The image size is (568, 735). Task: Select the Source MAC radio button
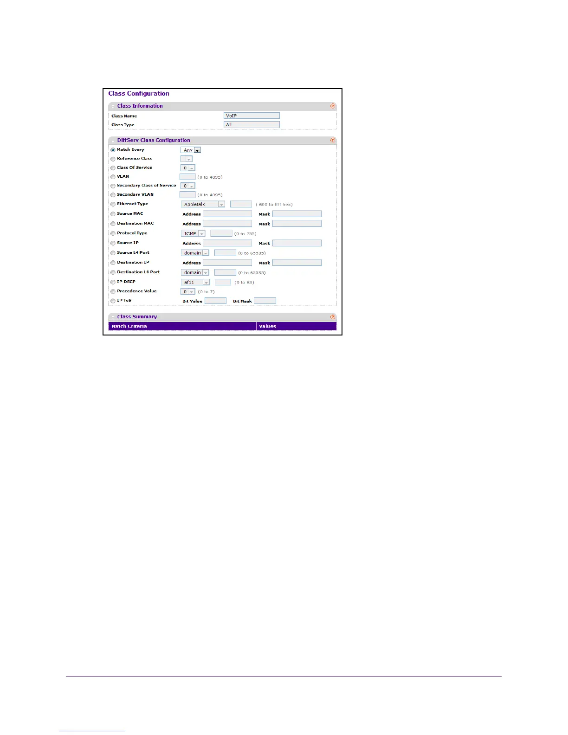(x=113, y=214)
